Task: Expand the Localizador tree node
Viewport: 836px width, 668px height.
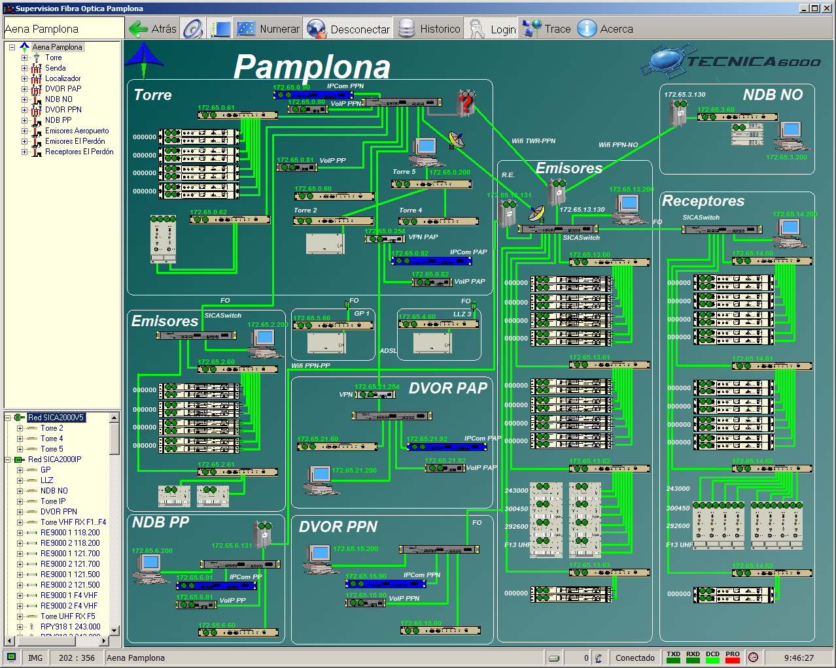Action: tap(24, 78)
